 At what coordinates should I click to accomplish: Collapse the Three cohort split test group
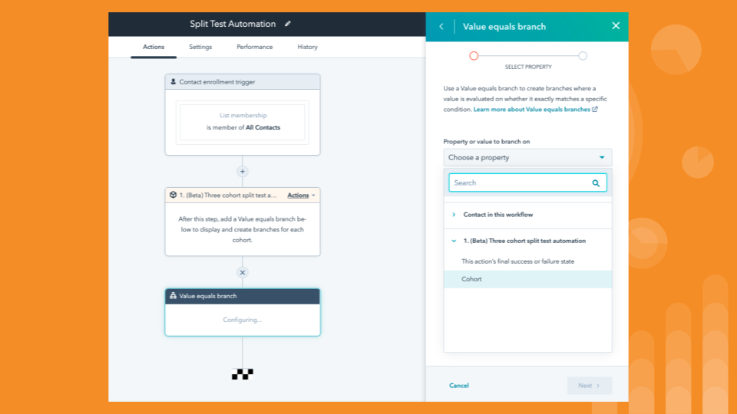(x=454, y=241)
